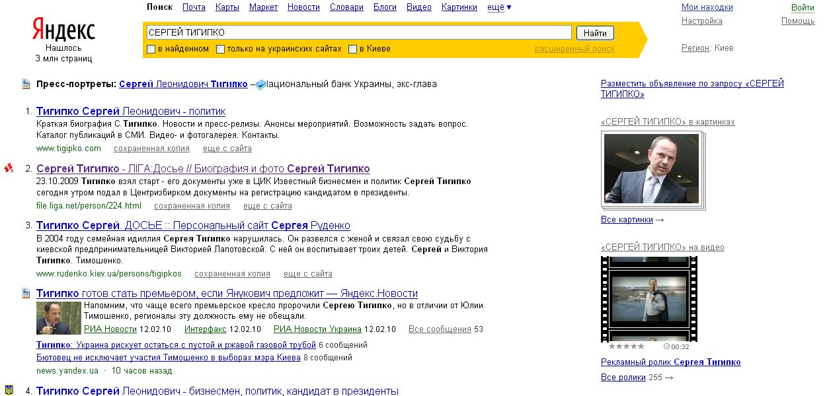Open 'сохраненная копия' for www.tigipko.com
827x396 pixels.
[x=151, y=148]
